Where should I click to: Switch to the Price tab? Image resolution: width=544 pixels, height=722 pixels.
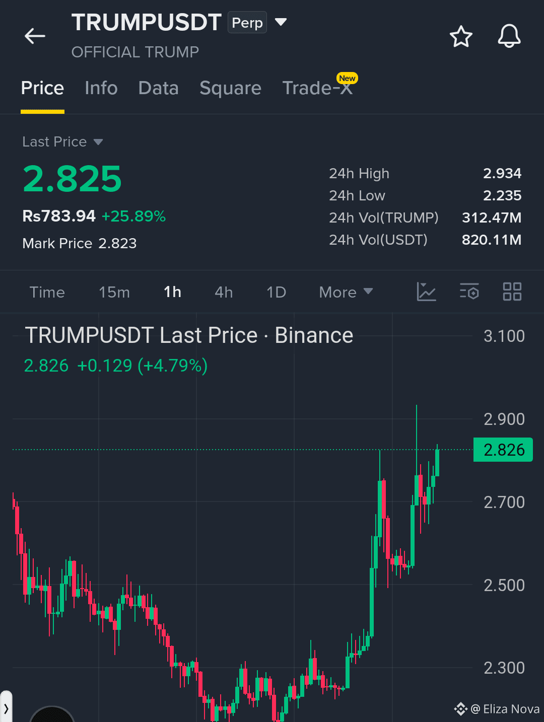42,88
